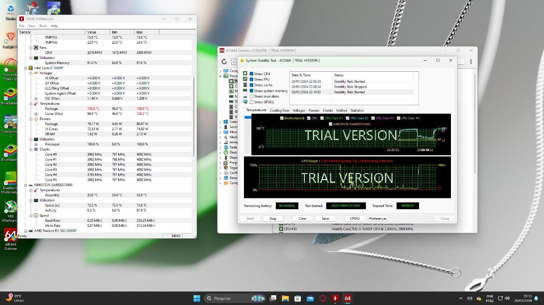Enable Stress GPU(s) checkbox
The image size is (544, 305).
[x=252, y=102]
